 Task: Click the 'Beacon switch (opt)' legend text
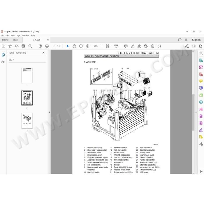click(95, 147)
